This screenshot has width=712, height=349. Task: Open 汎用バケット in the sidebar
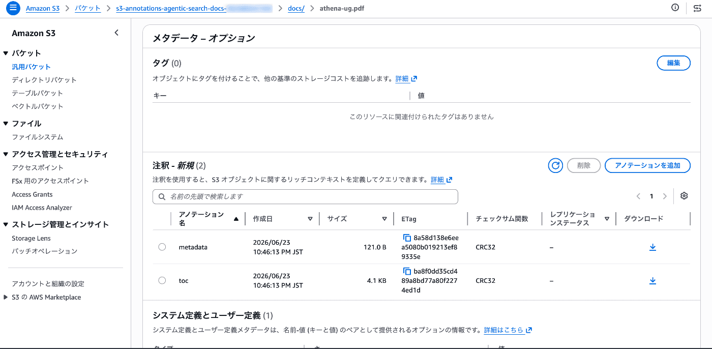click(x=31, y=67)
